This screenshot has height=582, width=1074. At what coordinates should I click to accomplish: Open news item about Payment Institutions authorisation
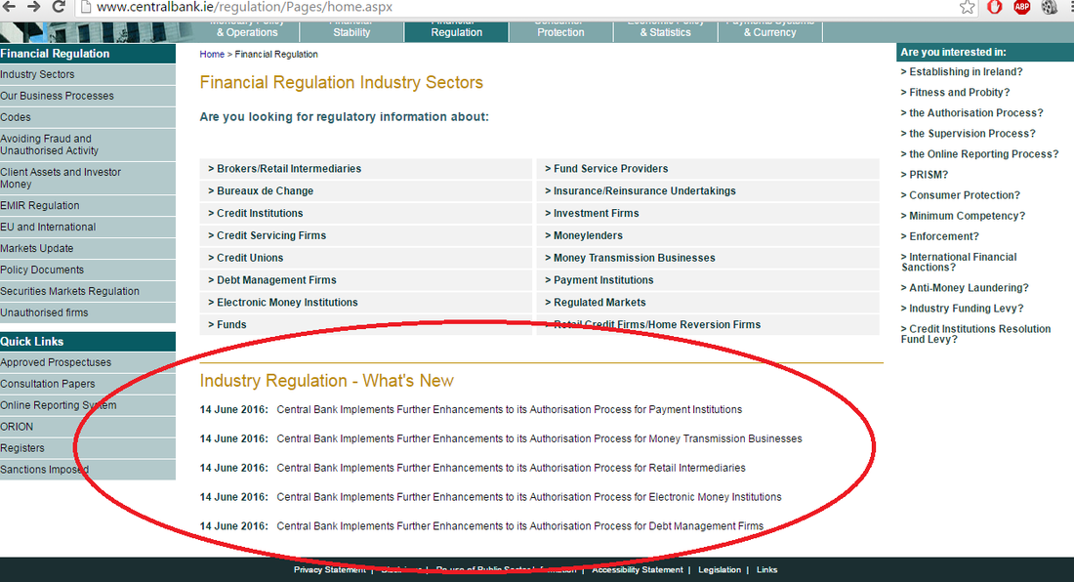(509, 409)
